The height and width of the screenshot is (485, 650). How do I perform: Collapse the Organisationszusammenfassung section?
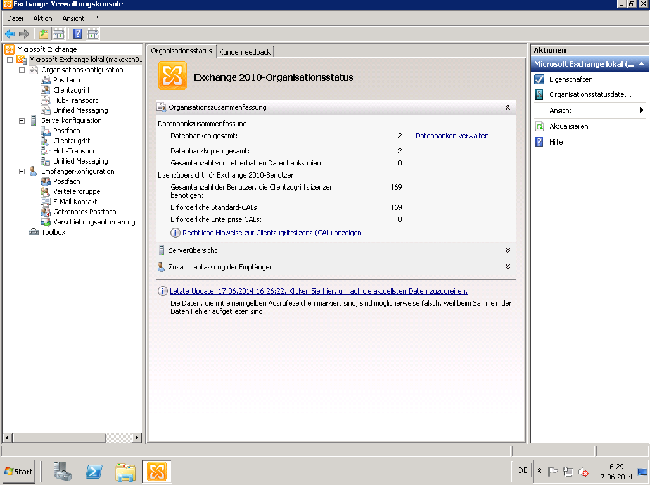507,107
